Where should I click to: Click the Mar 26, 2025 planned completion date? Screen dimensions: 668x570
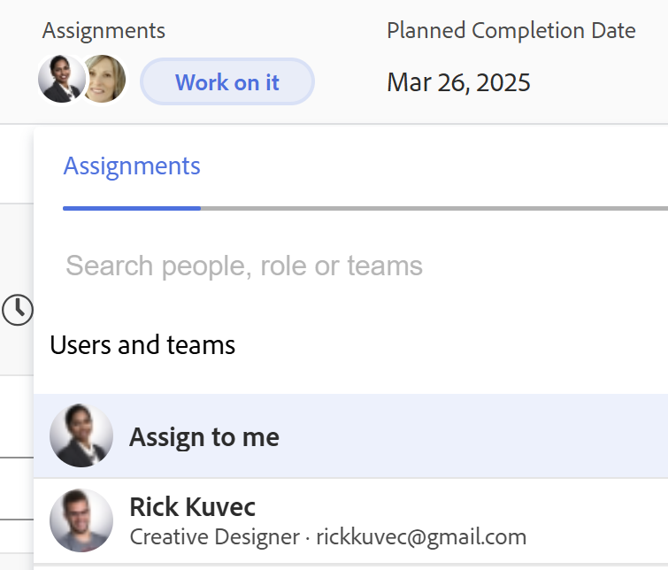click(458, 83)
